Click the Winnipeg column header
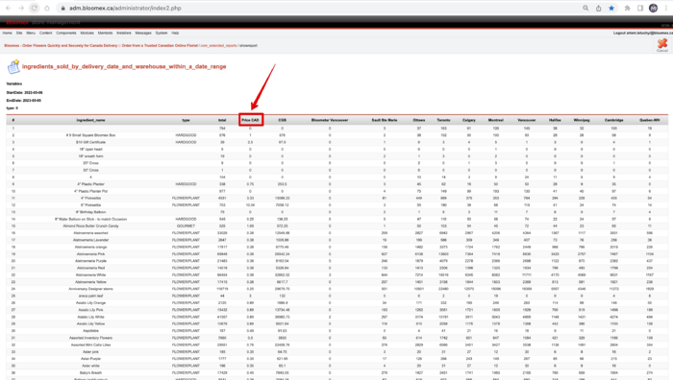Screen dimensions: 673x380 [x=582, y=120]
